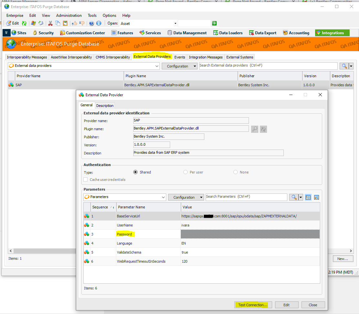Select the WebRequestTimeoutInSeconds row

click(x=202, y=261)
